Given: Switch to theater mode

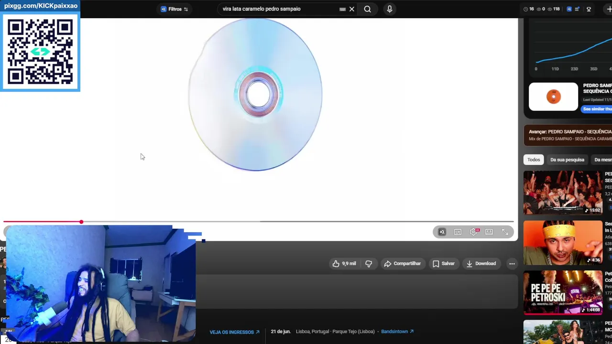Looking at the screenshot, I should tap(489, 232).
